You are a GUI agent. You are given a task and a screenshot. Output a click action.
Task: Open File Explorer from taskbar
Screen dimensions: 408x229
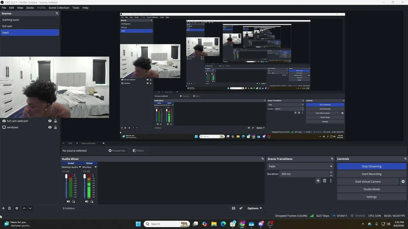(214, 224)
